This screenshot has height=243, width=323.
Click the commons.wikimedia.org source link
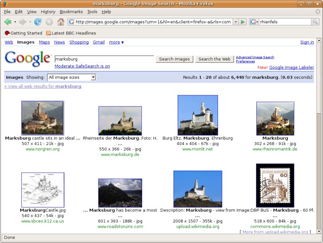point(275,226)
